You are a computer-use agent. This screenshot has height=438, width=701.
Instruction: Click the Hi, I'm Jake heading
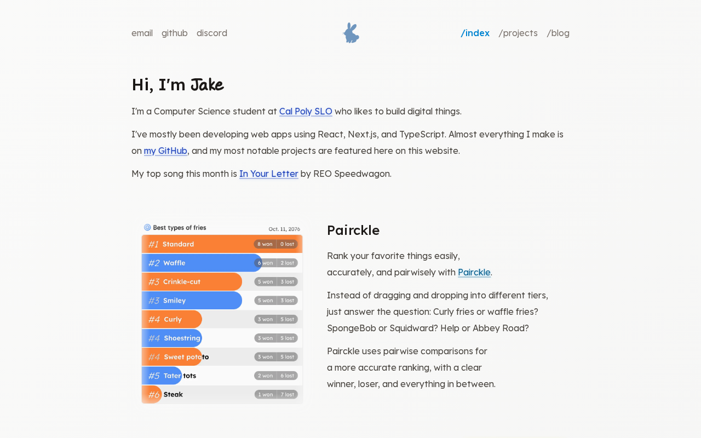(x=177, y=85)
